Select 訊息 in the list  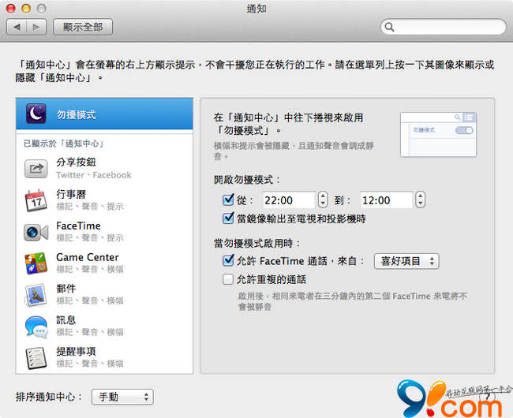coord(104,327)
